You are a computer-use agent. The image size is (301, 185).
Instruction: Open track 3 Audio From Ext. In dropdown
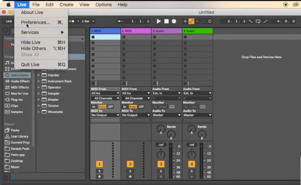(167, 93)
